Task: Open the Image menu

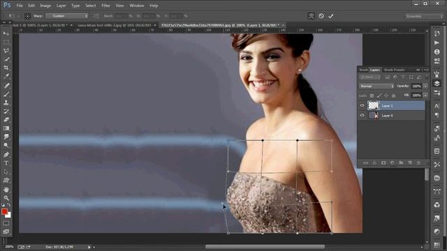Action: (x=45, y=6)
